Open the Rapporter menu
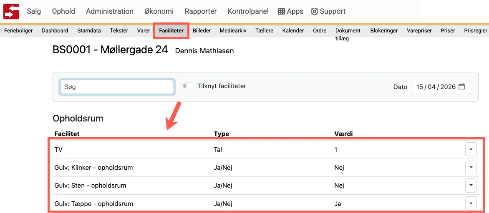This screenshot has width=489, height=213. coord(201,11)
